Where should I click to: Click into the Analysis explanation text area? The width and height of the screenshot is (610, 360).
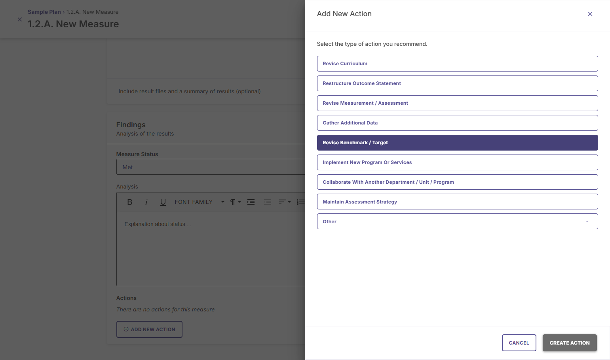pos(211,248)
